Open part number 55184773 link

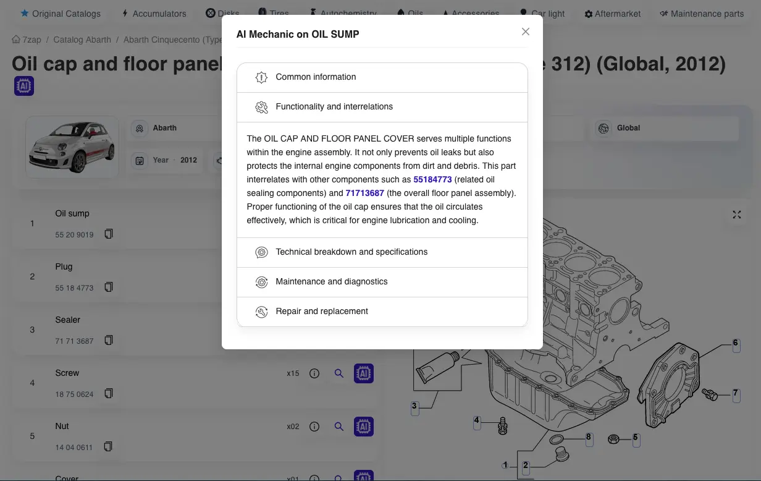tap(432, 179)
